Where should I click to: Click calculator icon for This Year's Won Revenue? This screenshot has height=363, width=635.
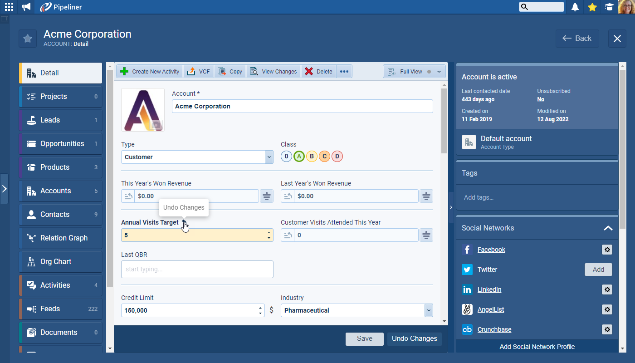coord(267,196)
